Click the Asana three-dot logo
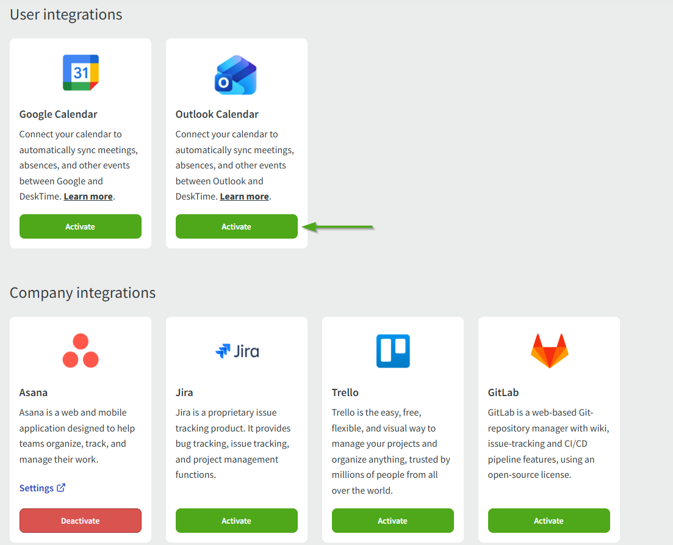The image size is (673, 545). [81, 351]
